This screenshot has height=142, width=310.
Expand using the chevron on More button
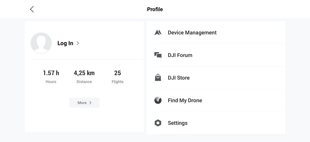point(90,103)
